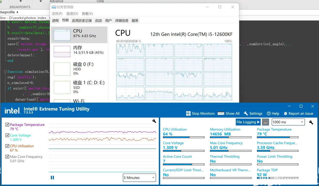Screen dimensions: 319x186
Task: Click the arrow next to lseprofile in MATLAB
Action: (x=17, y=12)
